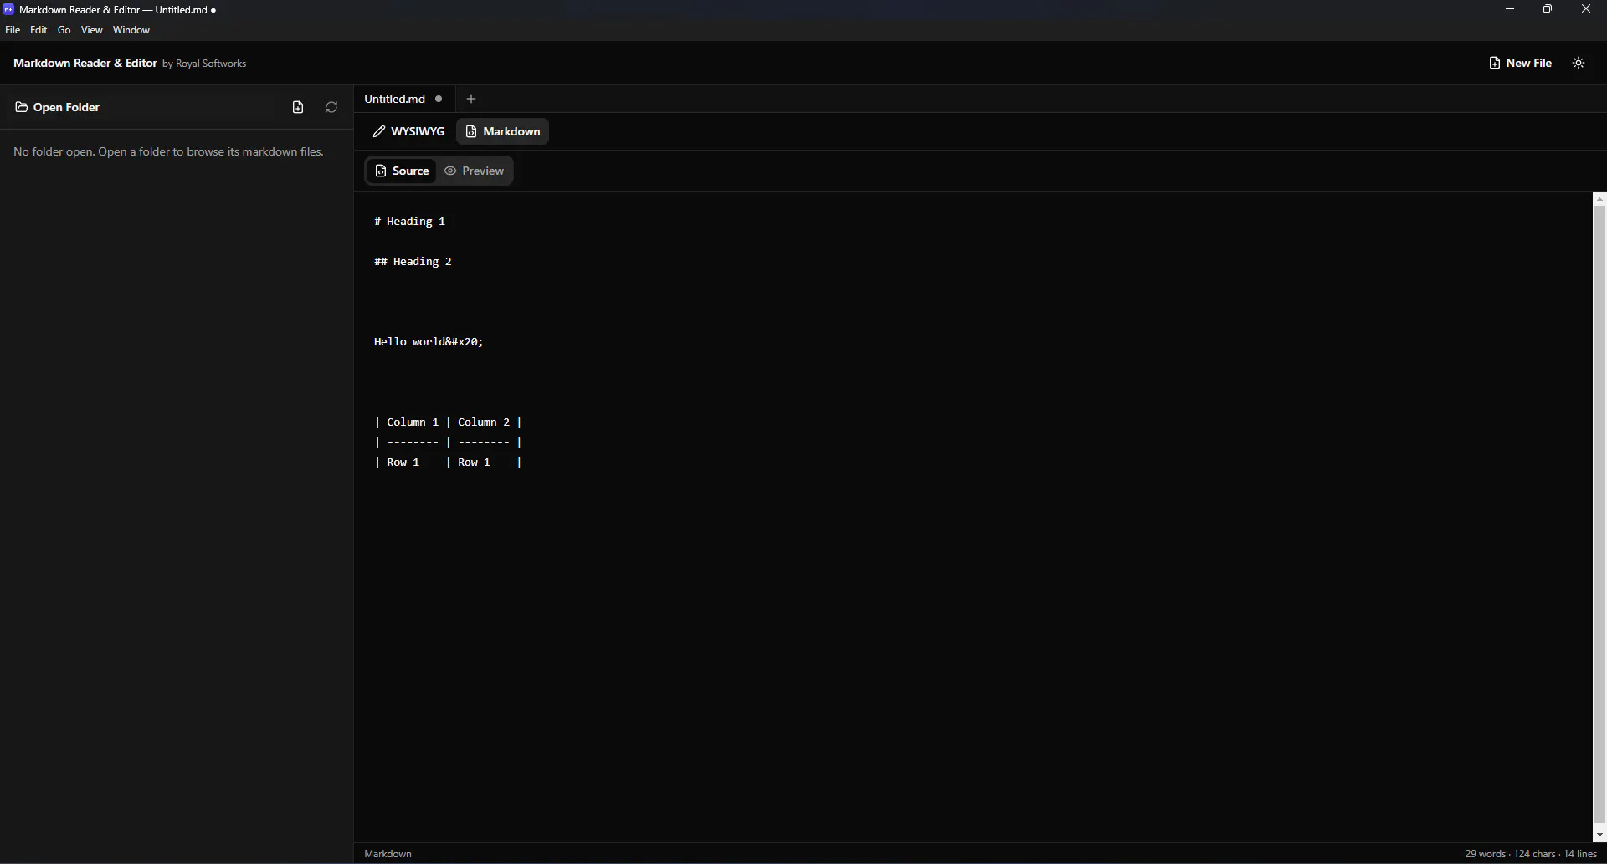
Task: Click the 'Markdown' status bar label
Action: tap(388, 854)
